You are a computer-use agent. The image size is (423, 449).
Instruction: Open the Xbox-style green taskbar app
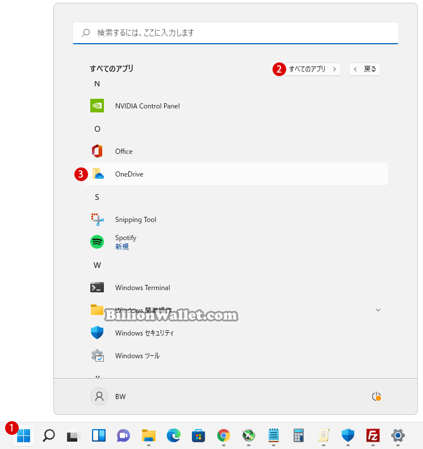(x=249, y=435)
